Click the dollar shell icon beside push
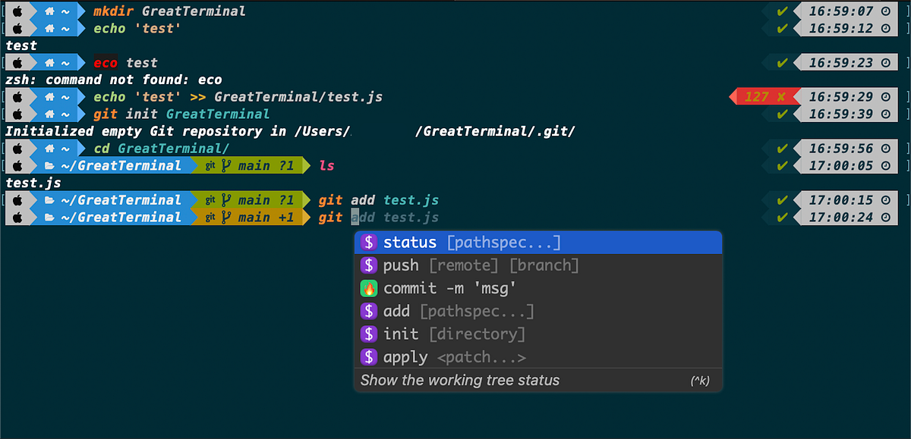The width and height of the screenshot is (911, 439). point(368,265)
